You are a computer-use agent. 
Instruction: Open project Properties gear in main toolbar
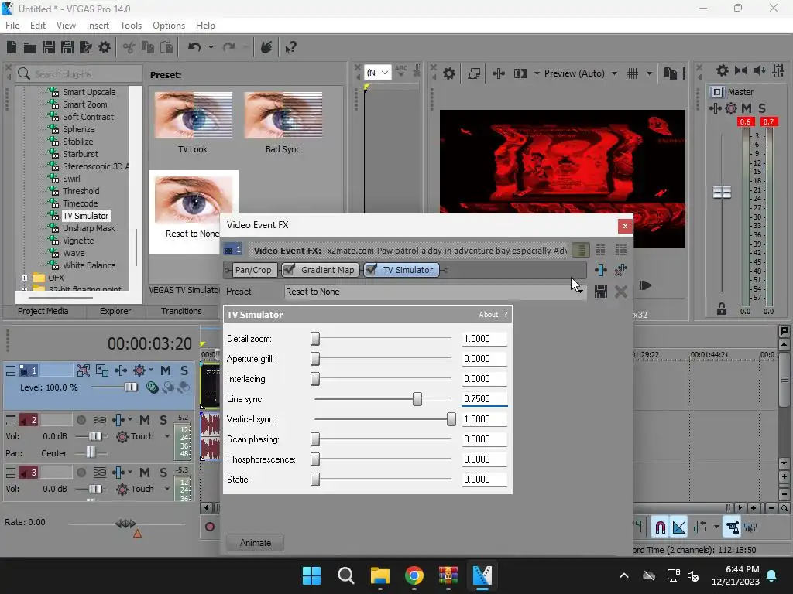click(105, 47)
